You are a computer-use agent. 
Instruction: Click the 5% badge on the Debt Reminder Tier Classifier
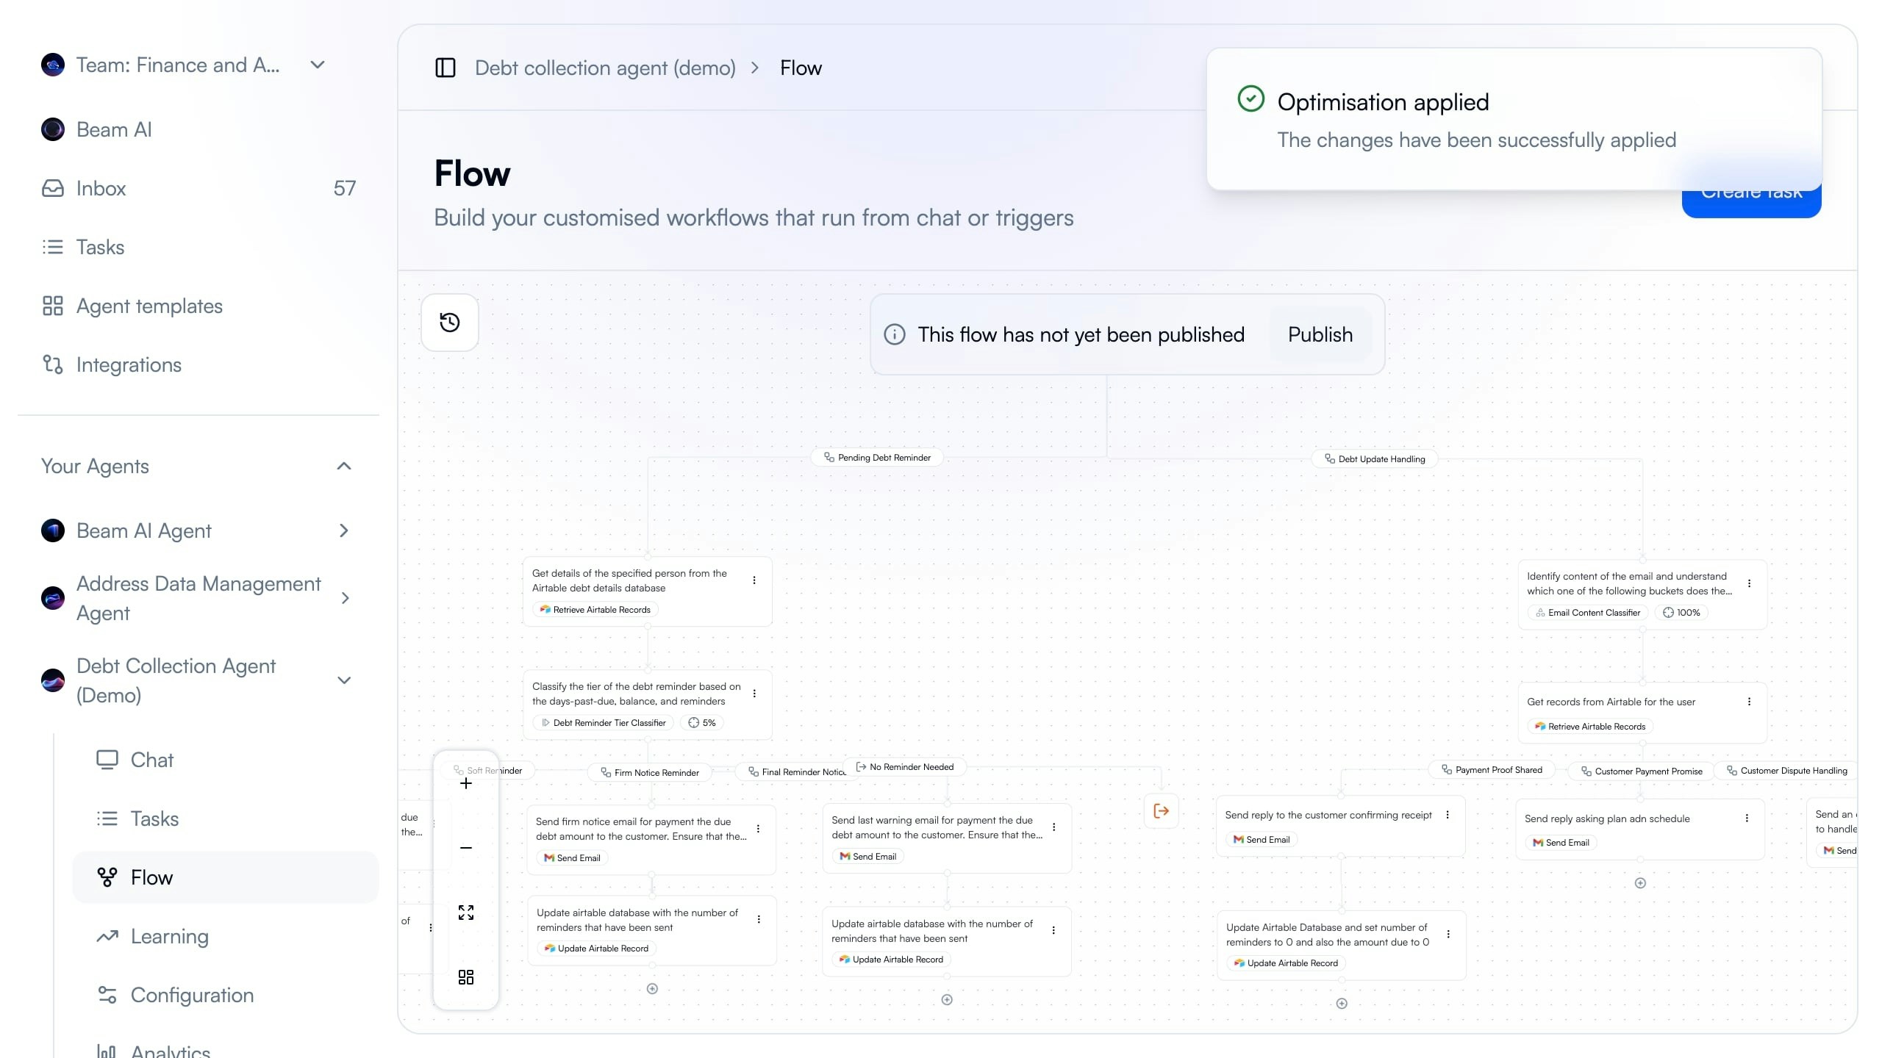[701, 722]
